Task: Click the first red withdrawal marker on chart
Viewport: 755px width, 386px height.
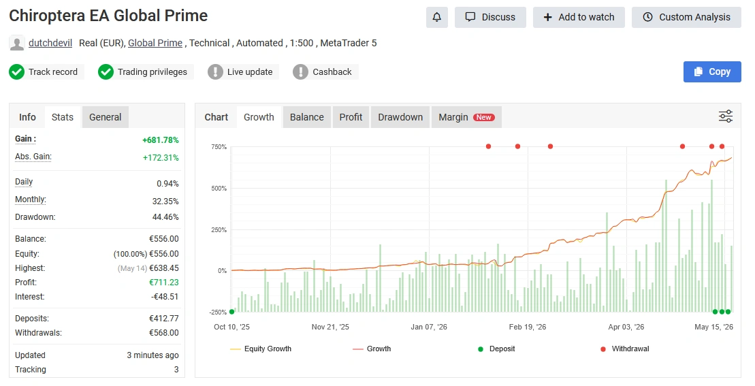Action: pos(488,146)
